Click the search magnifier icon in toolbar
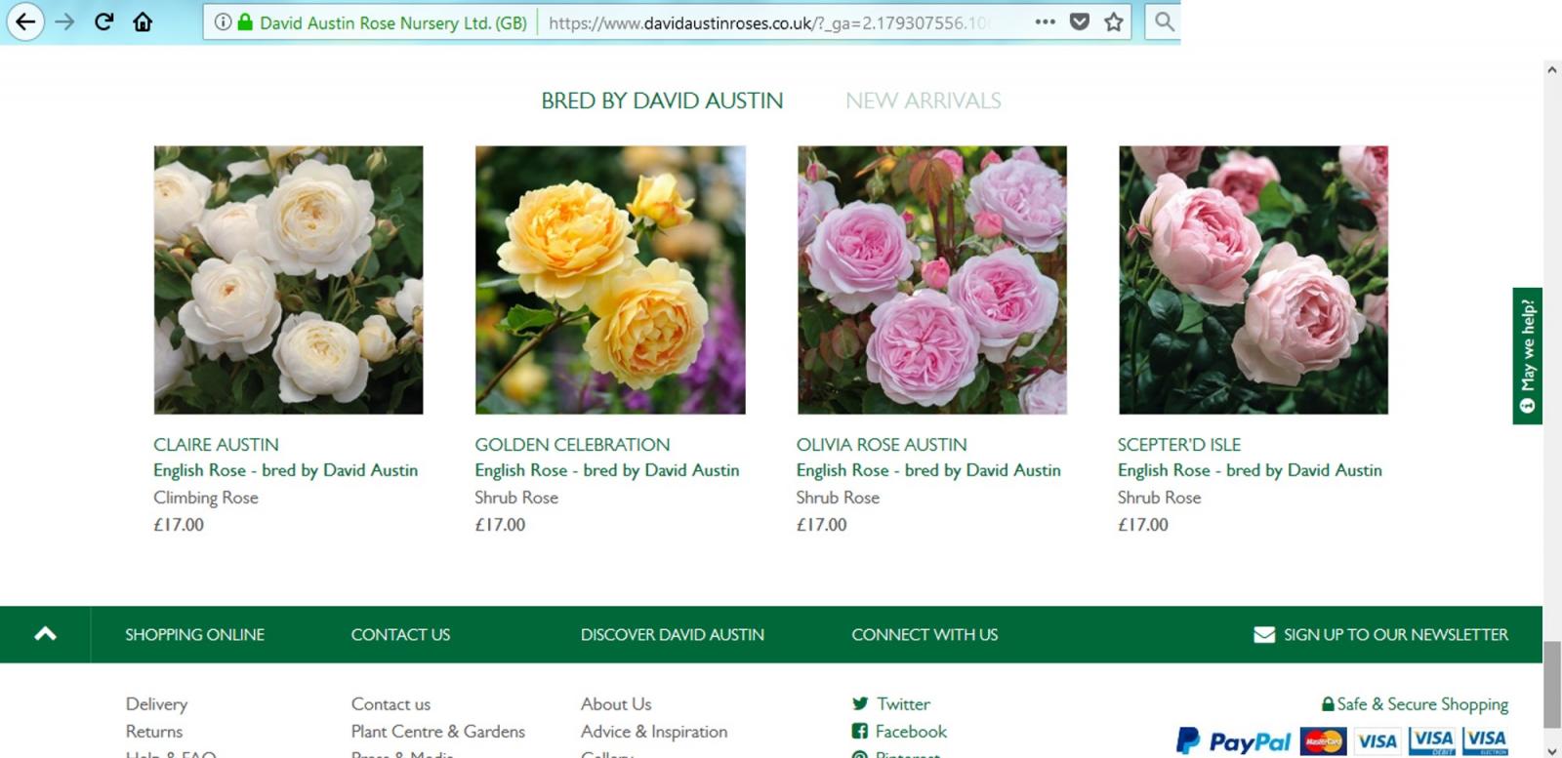This screenshot has height=758, width=1562. [x=1164, y=21]
